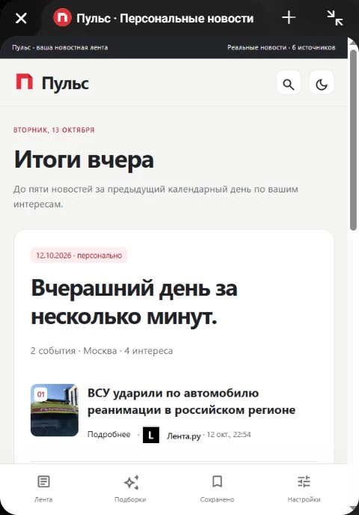Open the Лента.ру source link
The height and width of the screenshot is (515, 359).
tap(183, 436)
